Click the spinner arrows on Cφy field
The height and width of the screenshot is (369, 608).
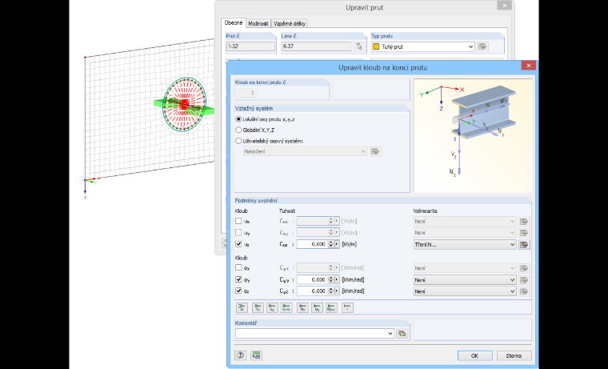click(330, 279)
